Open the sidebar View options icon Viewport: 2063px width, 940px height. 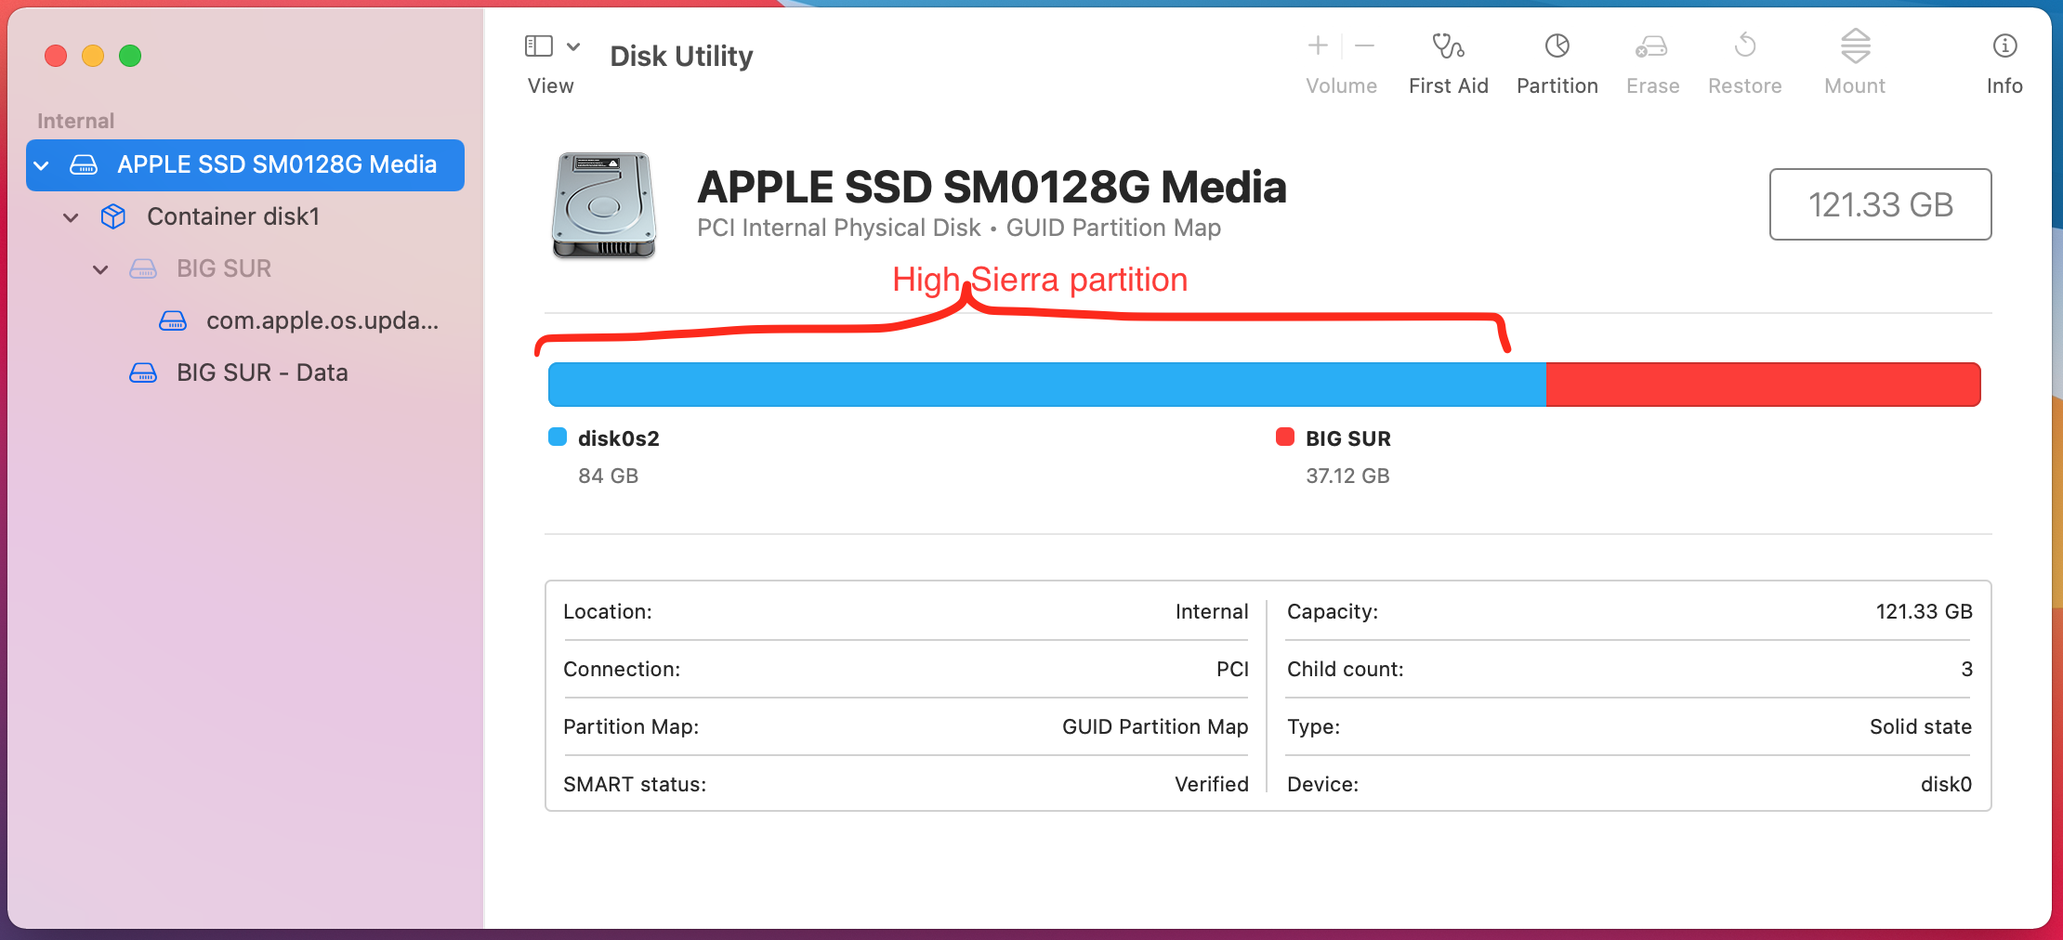coord(539,46)
